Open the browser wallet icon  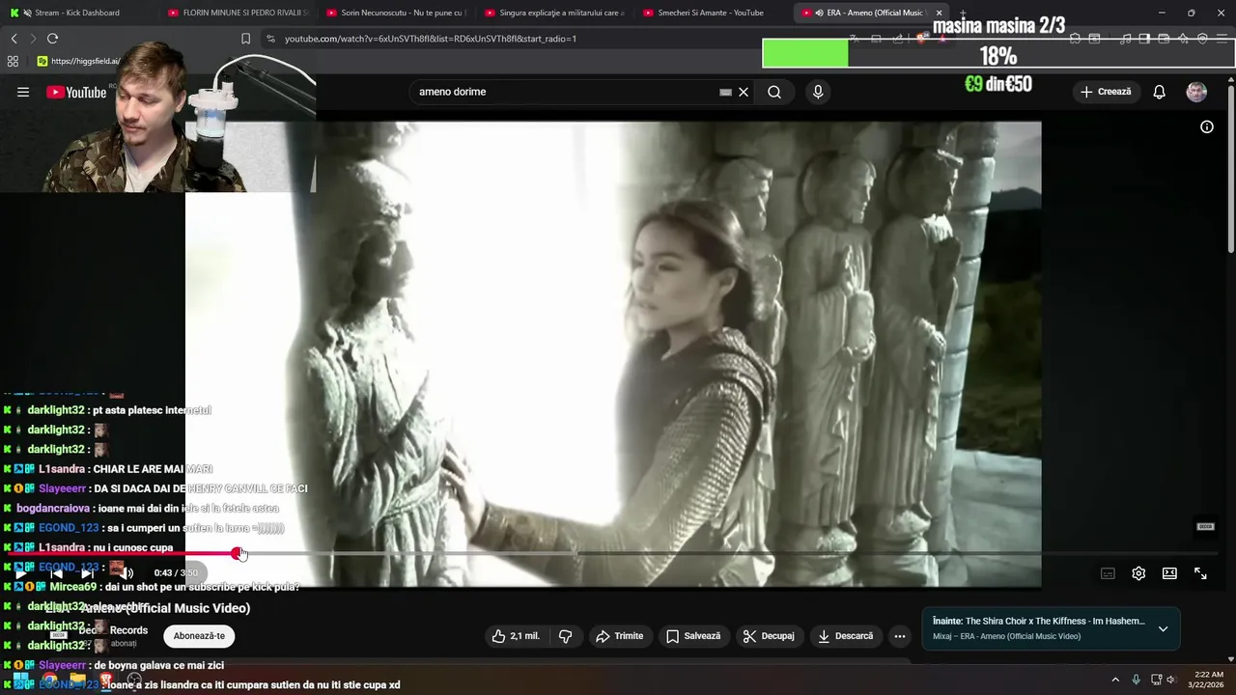coord(1164,39)
